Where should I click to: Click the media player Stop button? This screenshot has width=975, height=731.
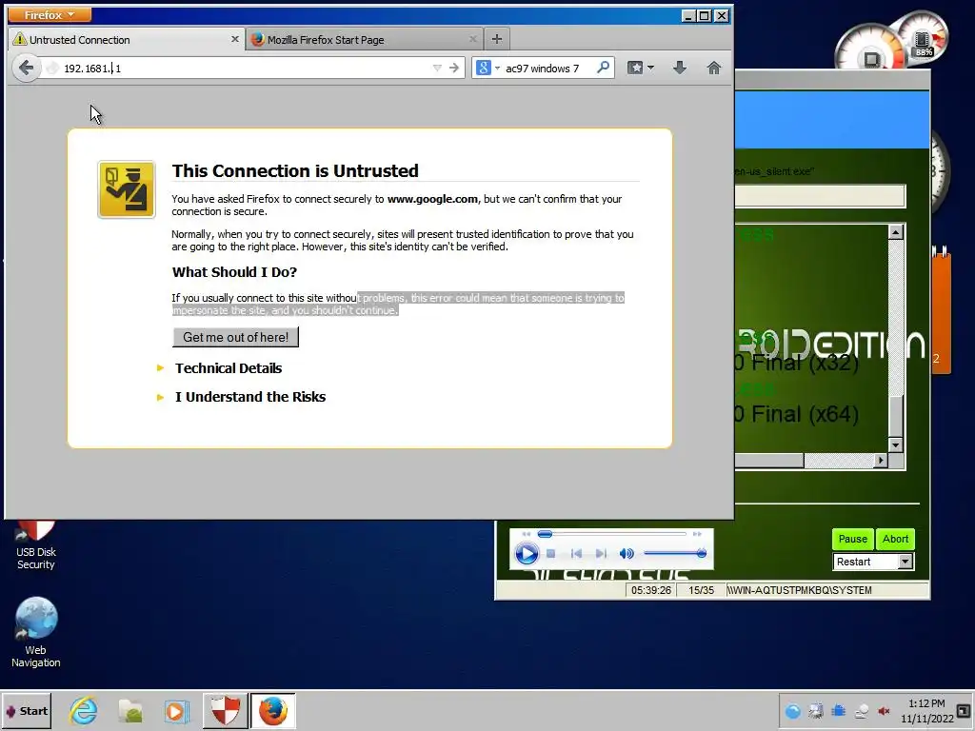tap(550, 553)
